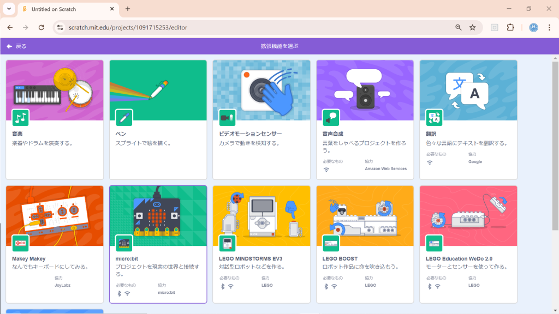Click the Makey Makey badge icon
Viewport: 559px width, 314px height.
(21, 243)
